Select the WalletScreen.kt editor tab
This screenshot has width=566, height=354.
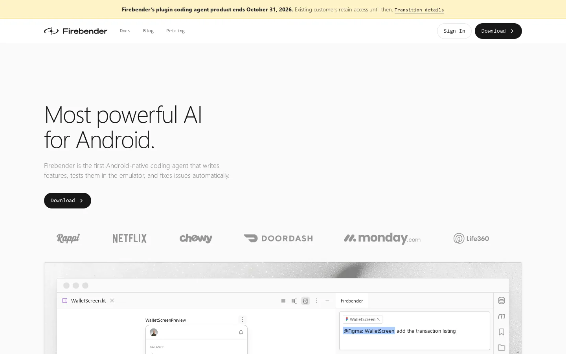tap(88, 301)
